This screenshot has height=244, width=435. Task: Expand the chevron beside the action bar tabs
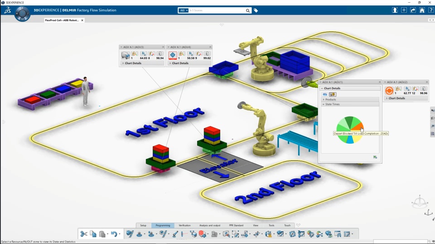[x=298, y=225]
